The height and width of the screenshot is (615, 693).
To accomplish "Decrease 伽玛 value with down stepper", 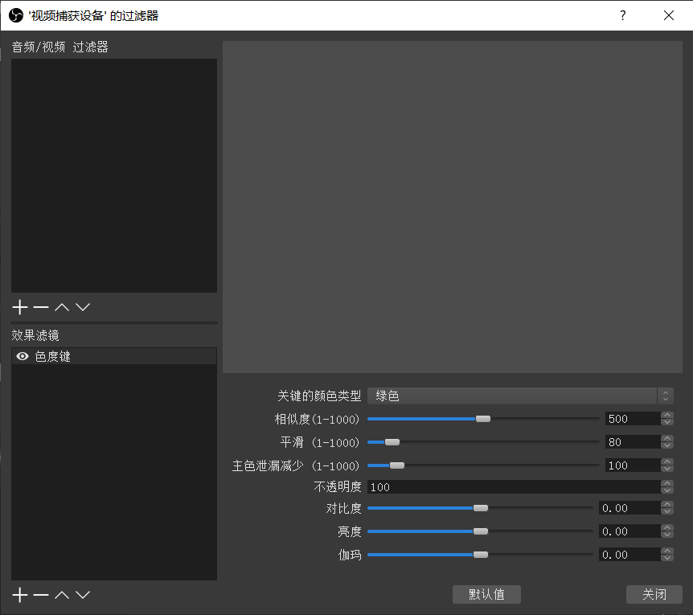I will [667, 558].
